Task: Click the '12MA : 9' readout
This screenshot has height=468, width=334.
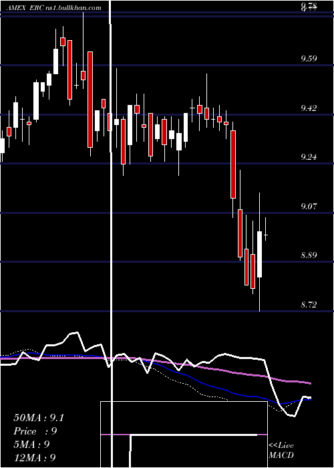Action: pos(35,457)
